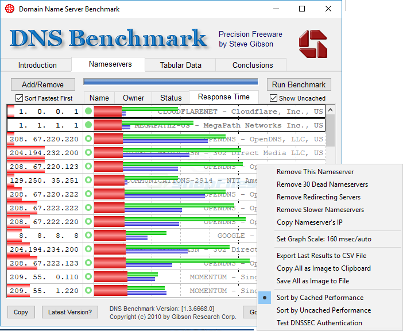Click status ring icon of 204.194.232.200

coord(88,152)
